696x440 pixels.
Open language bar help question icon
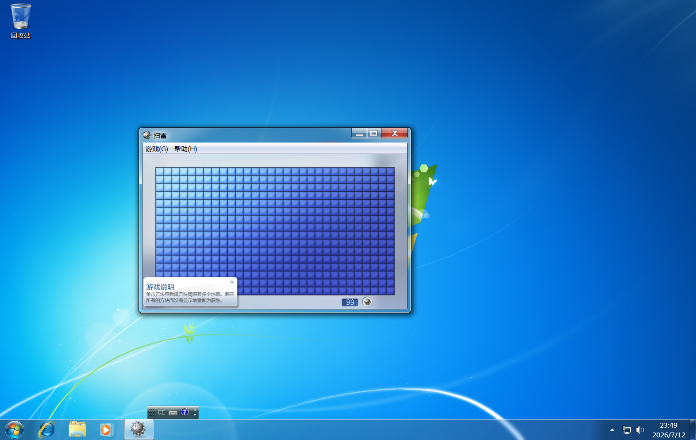[185, 412]
